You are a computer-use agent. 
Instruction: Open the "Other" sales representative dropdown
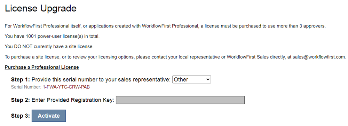191,80
